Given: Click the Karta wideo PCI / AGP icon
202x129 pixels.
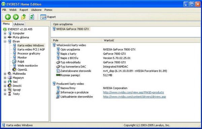Looking at the screenshot, I should coord(14,49).
